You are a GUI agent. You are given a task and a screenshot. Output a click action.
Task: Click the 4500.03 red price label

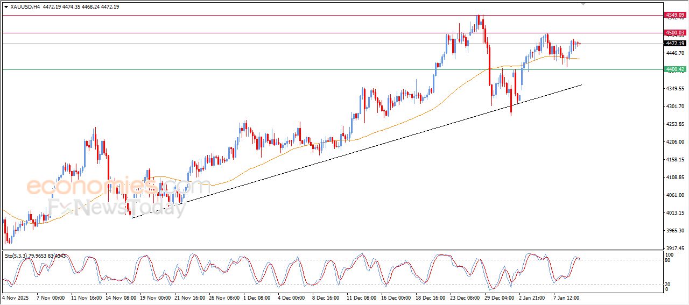click(x=674, y=33)
